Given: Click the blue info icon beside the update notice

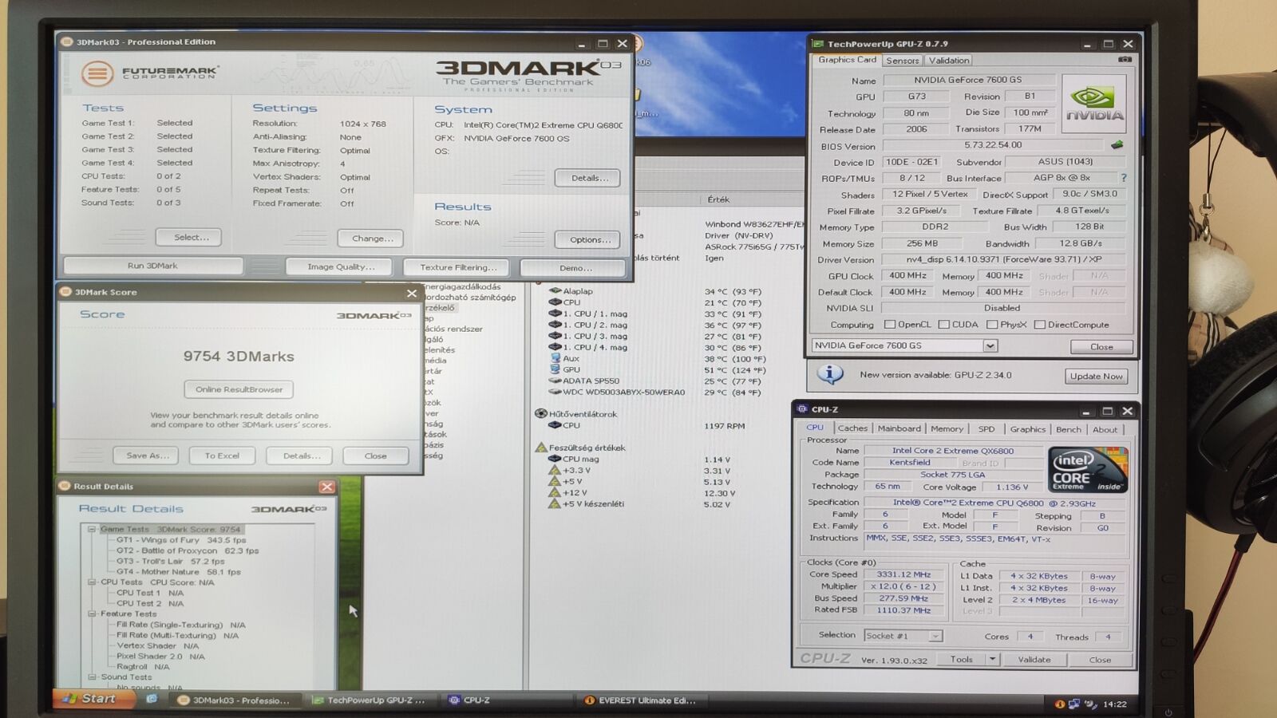Looking at the screenshot, I should click(x=830, y=374).
